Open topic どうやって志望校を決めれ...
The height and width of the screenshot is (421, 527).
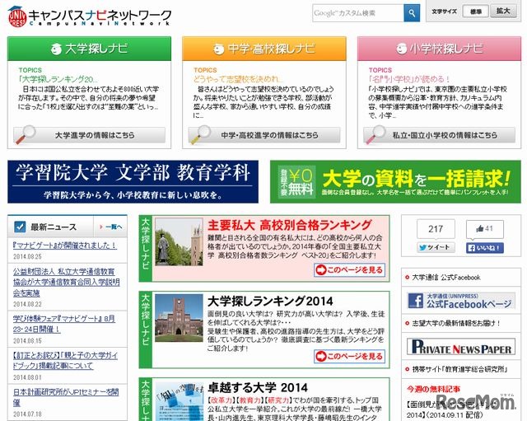coord(238,79)
